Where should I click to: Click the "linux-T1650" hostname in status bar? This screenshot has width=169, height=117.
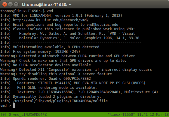point(121,115)
